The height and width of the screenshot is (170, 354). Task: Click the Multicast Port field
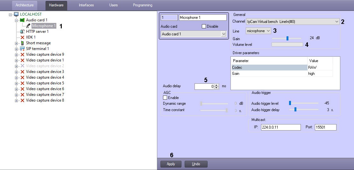(326, 127)
